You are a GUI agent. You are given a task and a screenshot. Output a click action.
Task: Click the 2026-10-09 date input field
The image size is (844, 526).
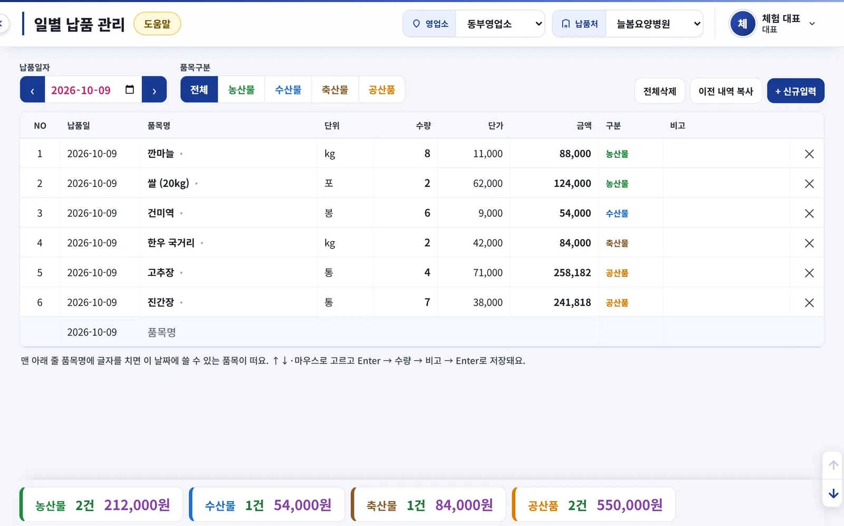93,90
